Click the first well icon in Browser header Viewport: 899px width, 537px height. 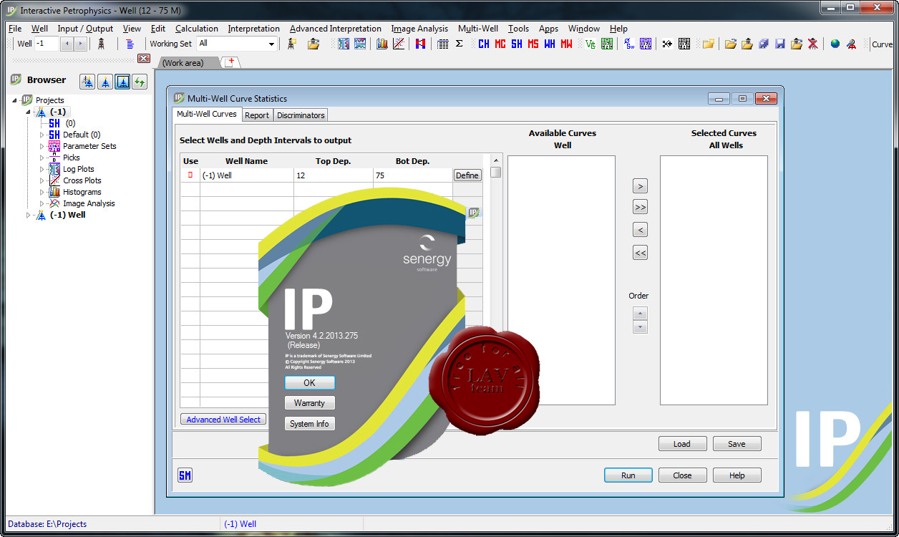(87, 81)
